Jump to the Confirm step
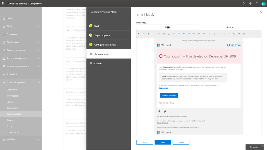267x150 pixels. [x=109, y=63]
